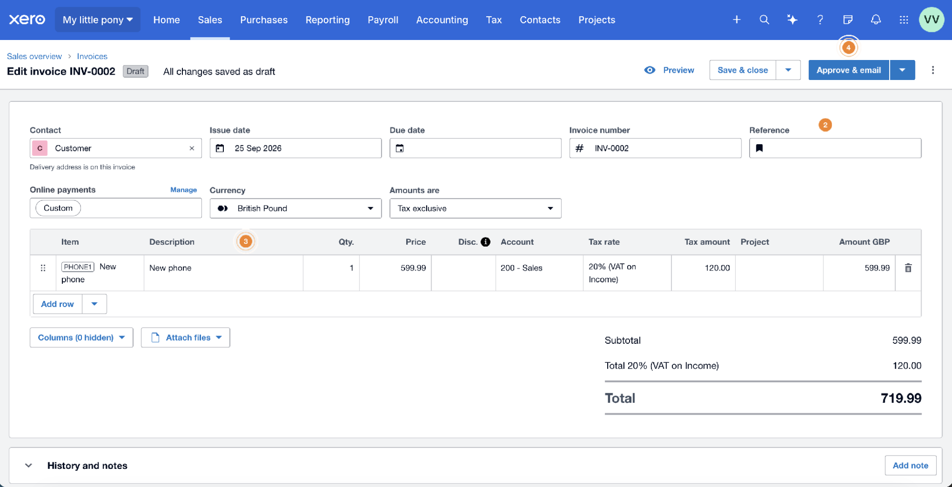This screenshot has width=952, height=487.
Task: Click the Save & close button
Action: (x=742, y=70)
